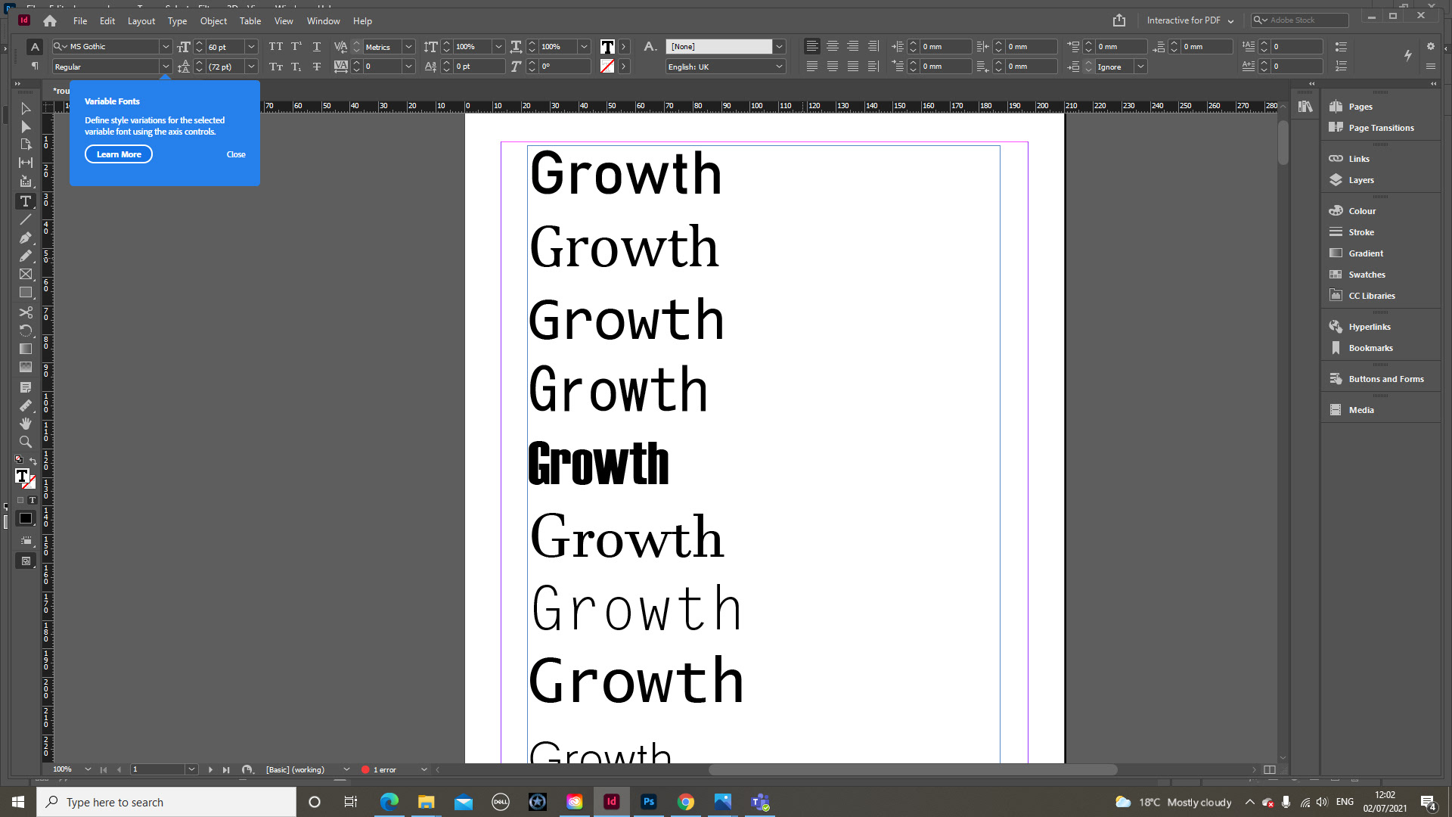Toggle Small Caps formatting
Screen dimensions: 1452x817
click(276, 67)
